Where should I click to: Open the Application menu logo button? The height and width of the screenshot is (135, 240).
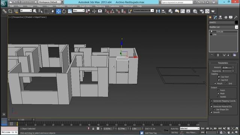pyautogui.click(x=4, y=3)
